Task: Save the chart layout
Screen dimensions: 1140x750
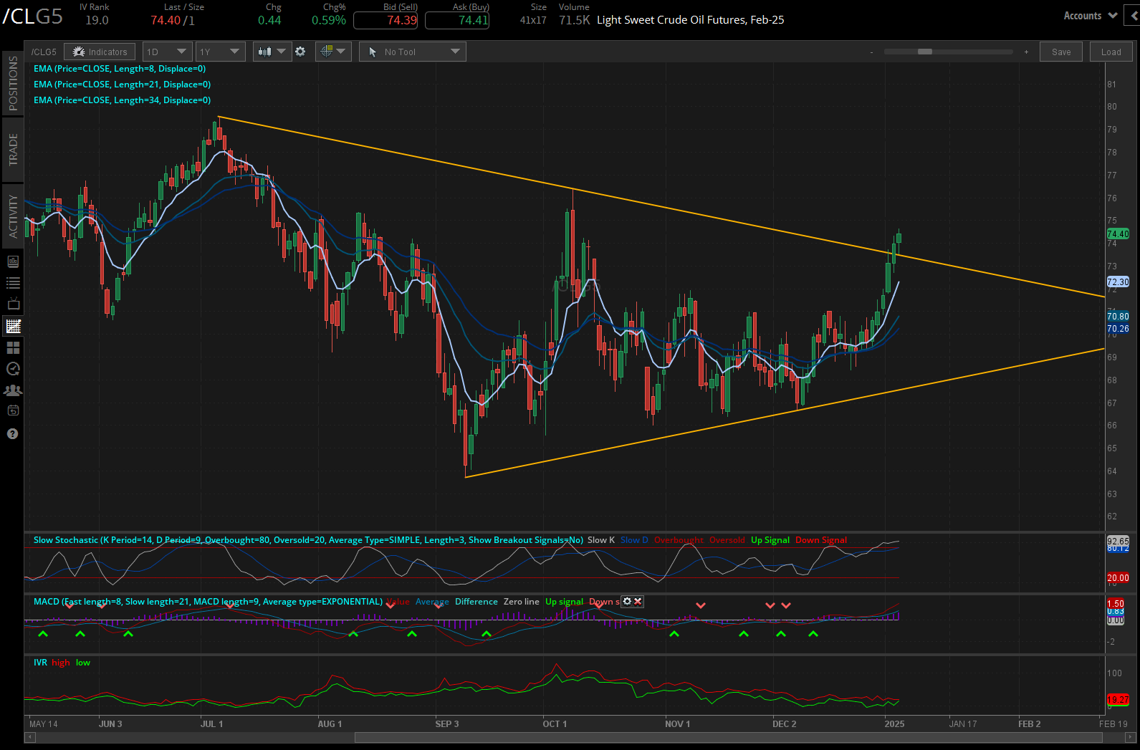Action: click(1061, 52)
